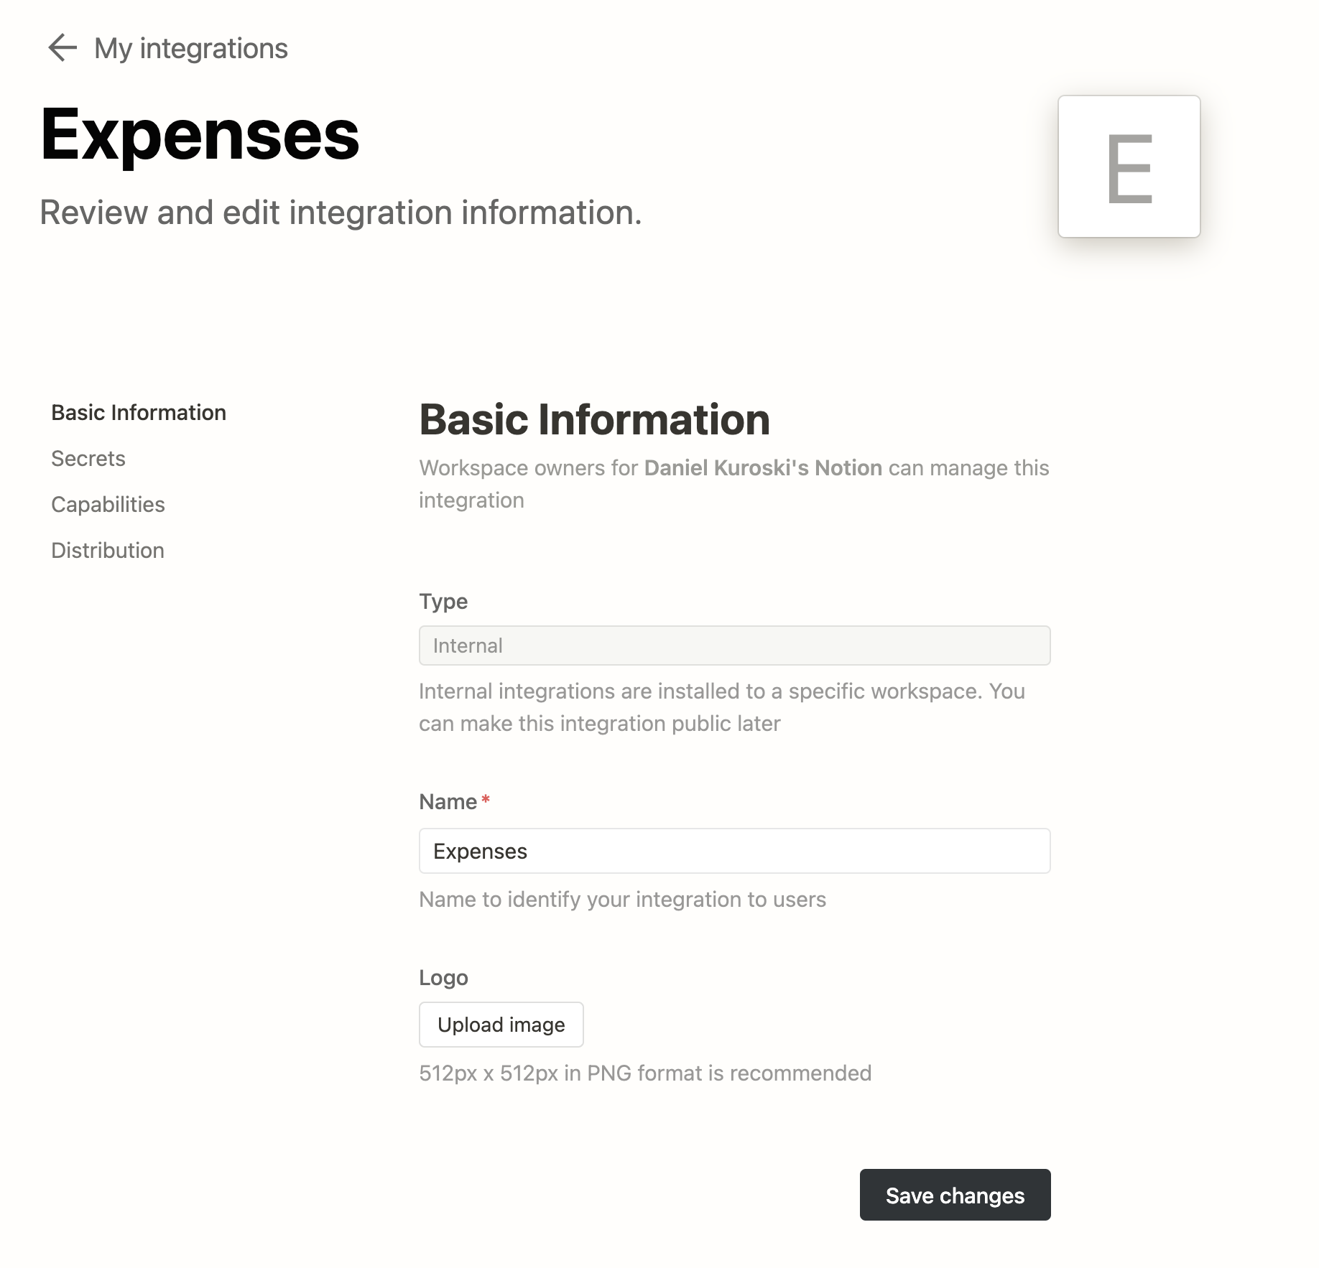Select Basic Information in the sidebar
The width and height of the screenshot is (1319, 1268).
click(138, 412)
